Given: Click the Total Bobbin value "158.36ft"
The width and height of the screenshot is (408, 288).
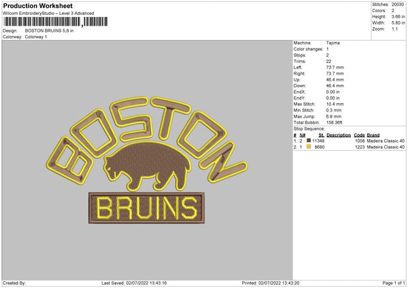Looking at the screenshot, I should click(335, 123).
